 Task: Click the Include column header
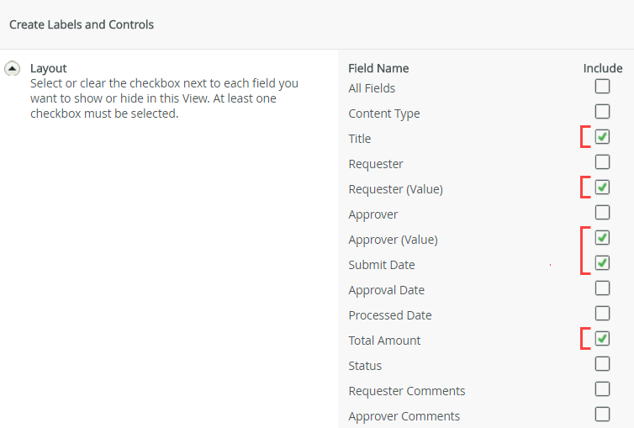pos(602,68)
